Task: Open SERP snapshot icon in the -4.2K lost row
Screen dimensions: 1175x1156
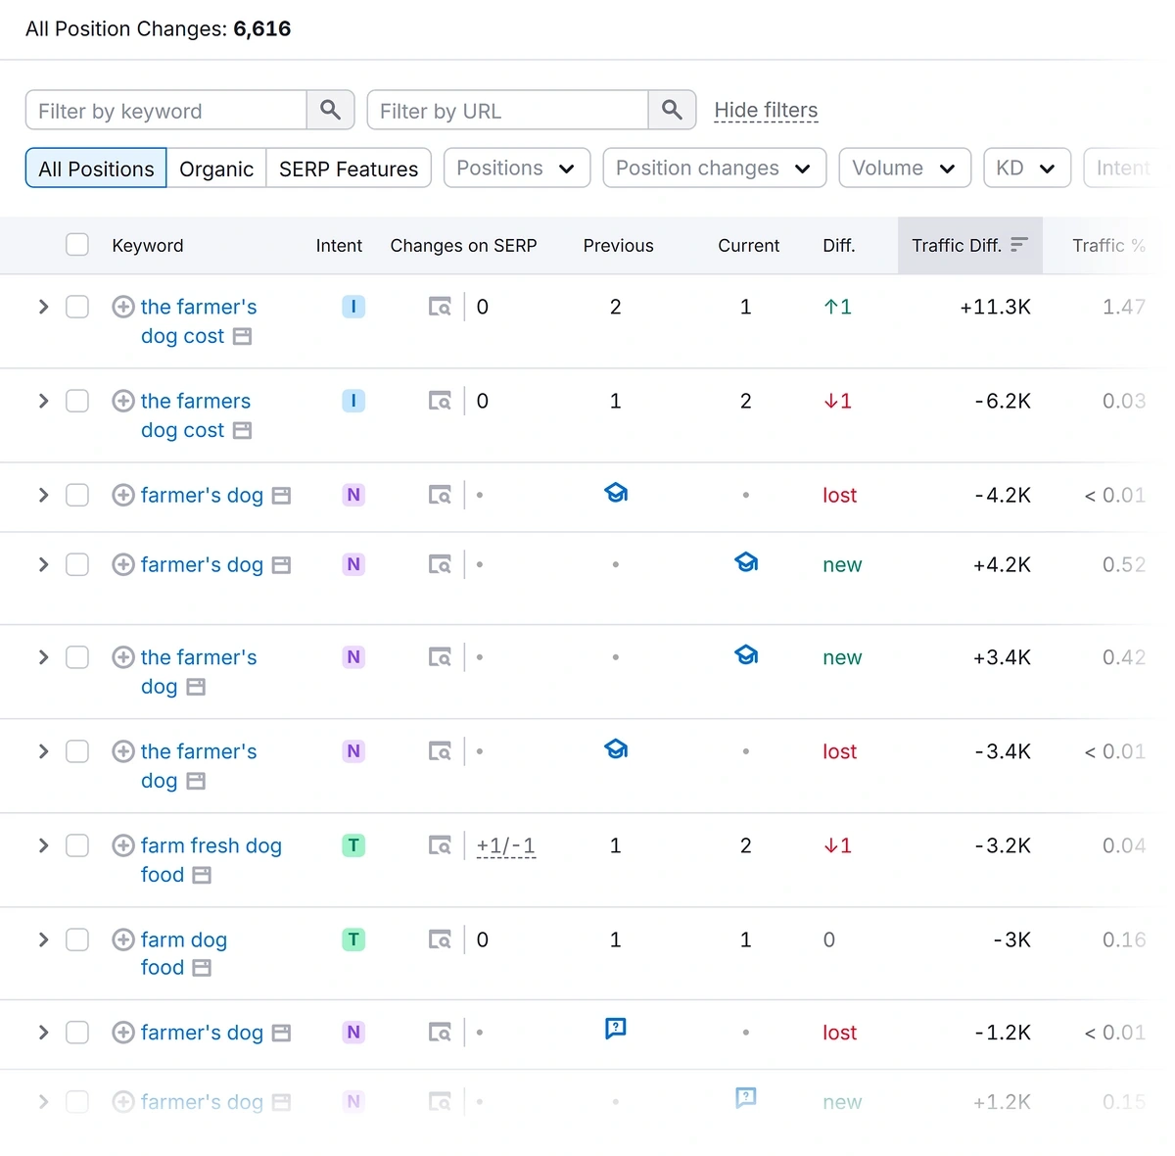Action: click(440, 495)
